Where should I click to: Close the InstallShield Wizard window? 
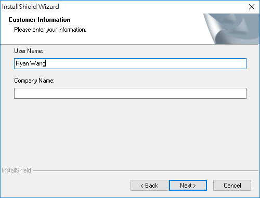point(252,7)
